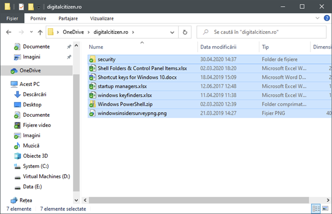Select Acest PC in the navigation pane
This screenshot has width=332, height=214.
click(x=29, y=84)
